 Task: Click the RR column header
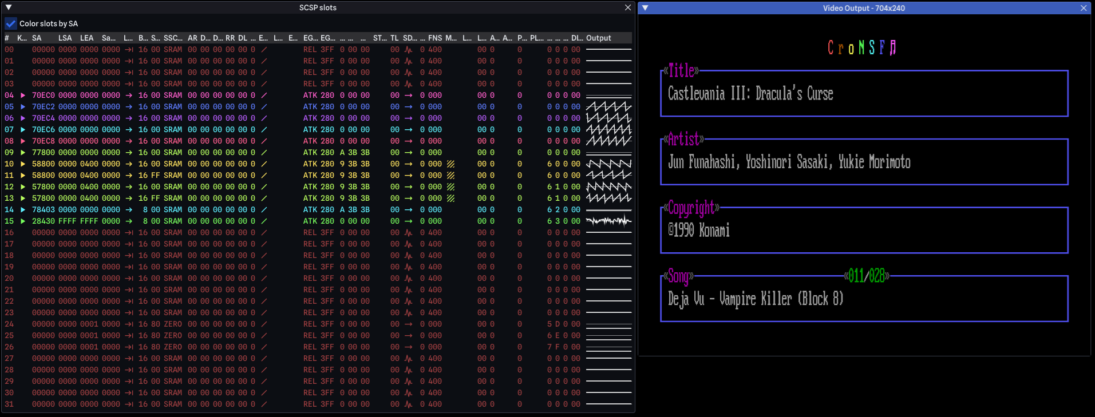230,38
